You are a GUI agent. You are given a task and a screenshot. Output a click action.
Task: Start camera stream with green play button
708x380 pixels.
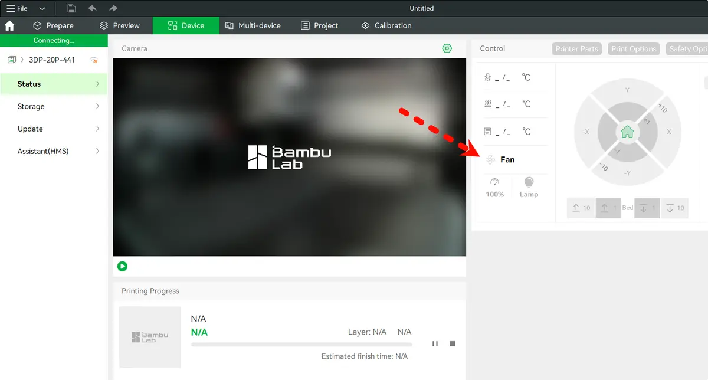pyautogui.click(x=122, y=266)
